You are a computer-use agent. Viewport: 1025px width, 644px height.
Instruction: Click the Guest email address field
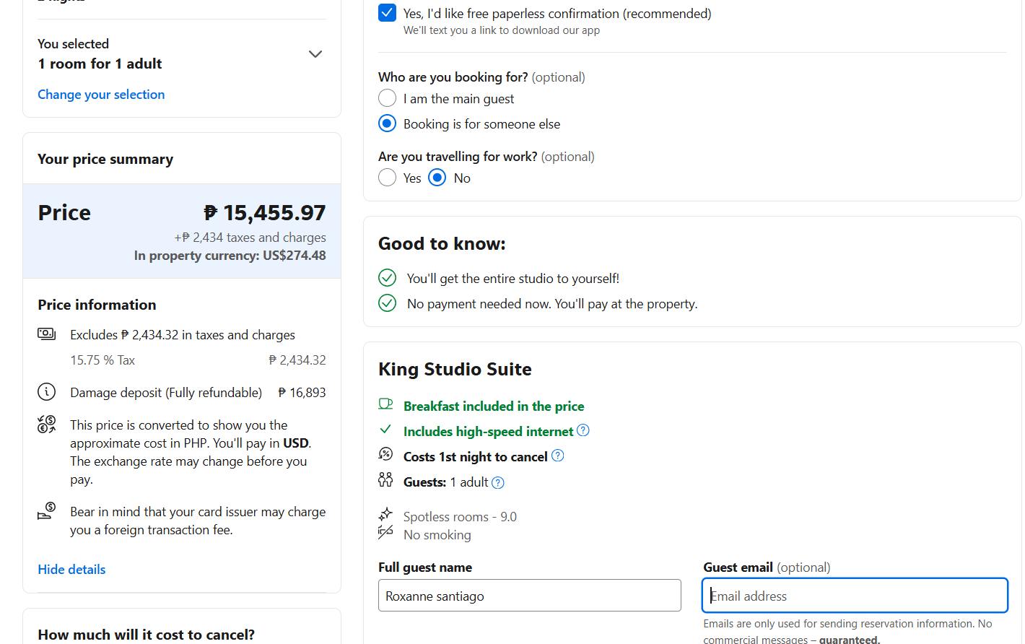click(x=855, y=596)
